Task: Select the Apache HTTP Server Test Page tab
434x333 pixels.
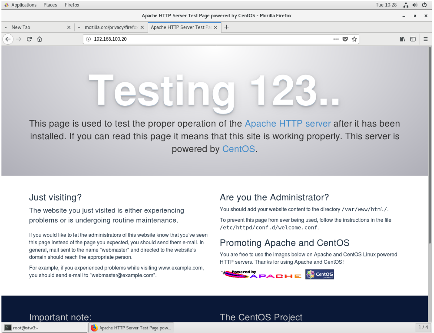Action: tap(184, 27)
